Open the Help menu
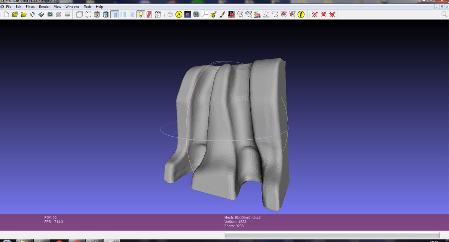This screenshot has height=242, width=449. click(99, 7)
